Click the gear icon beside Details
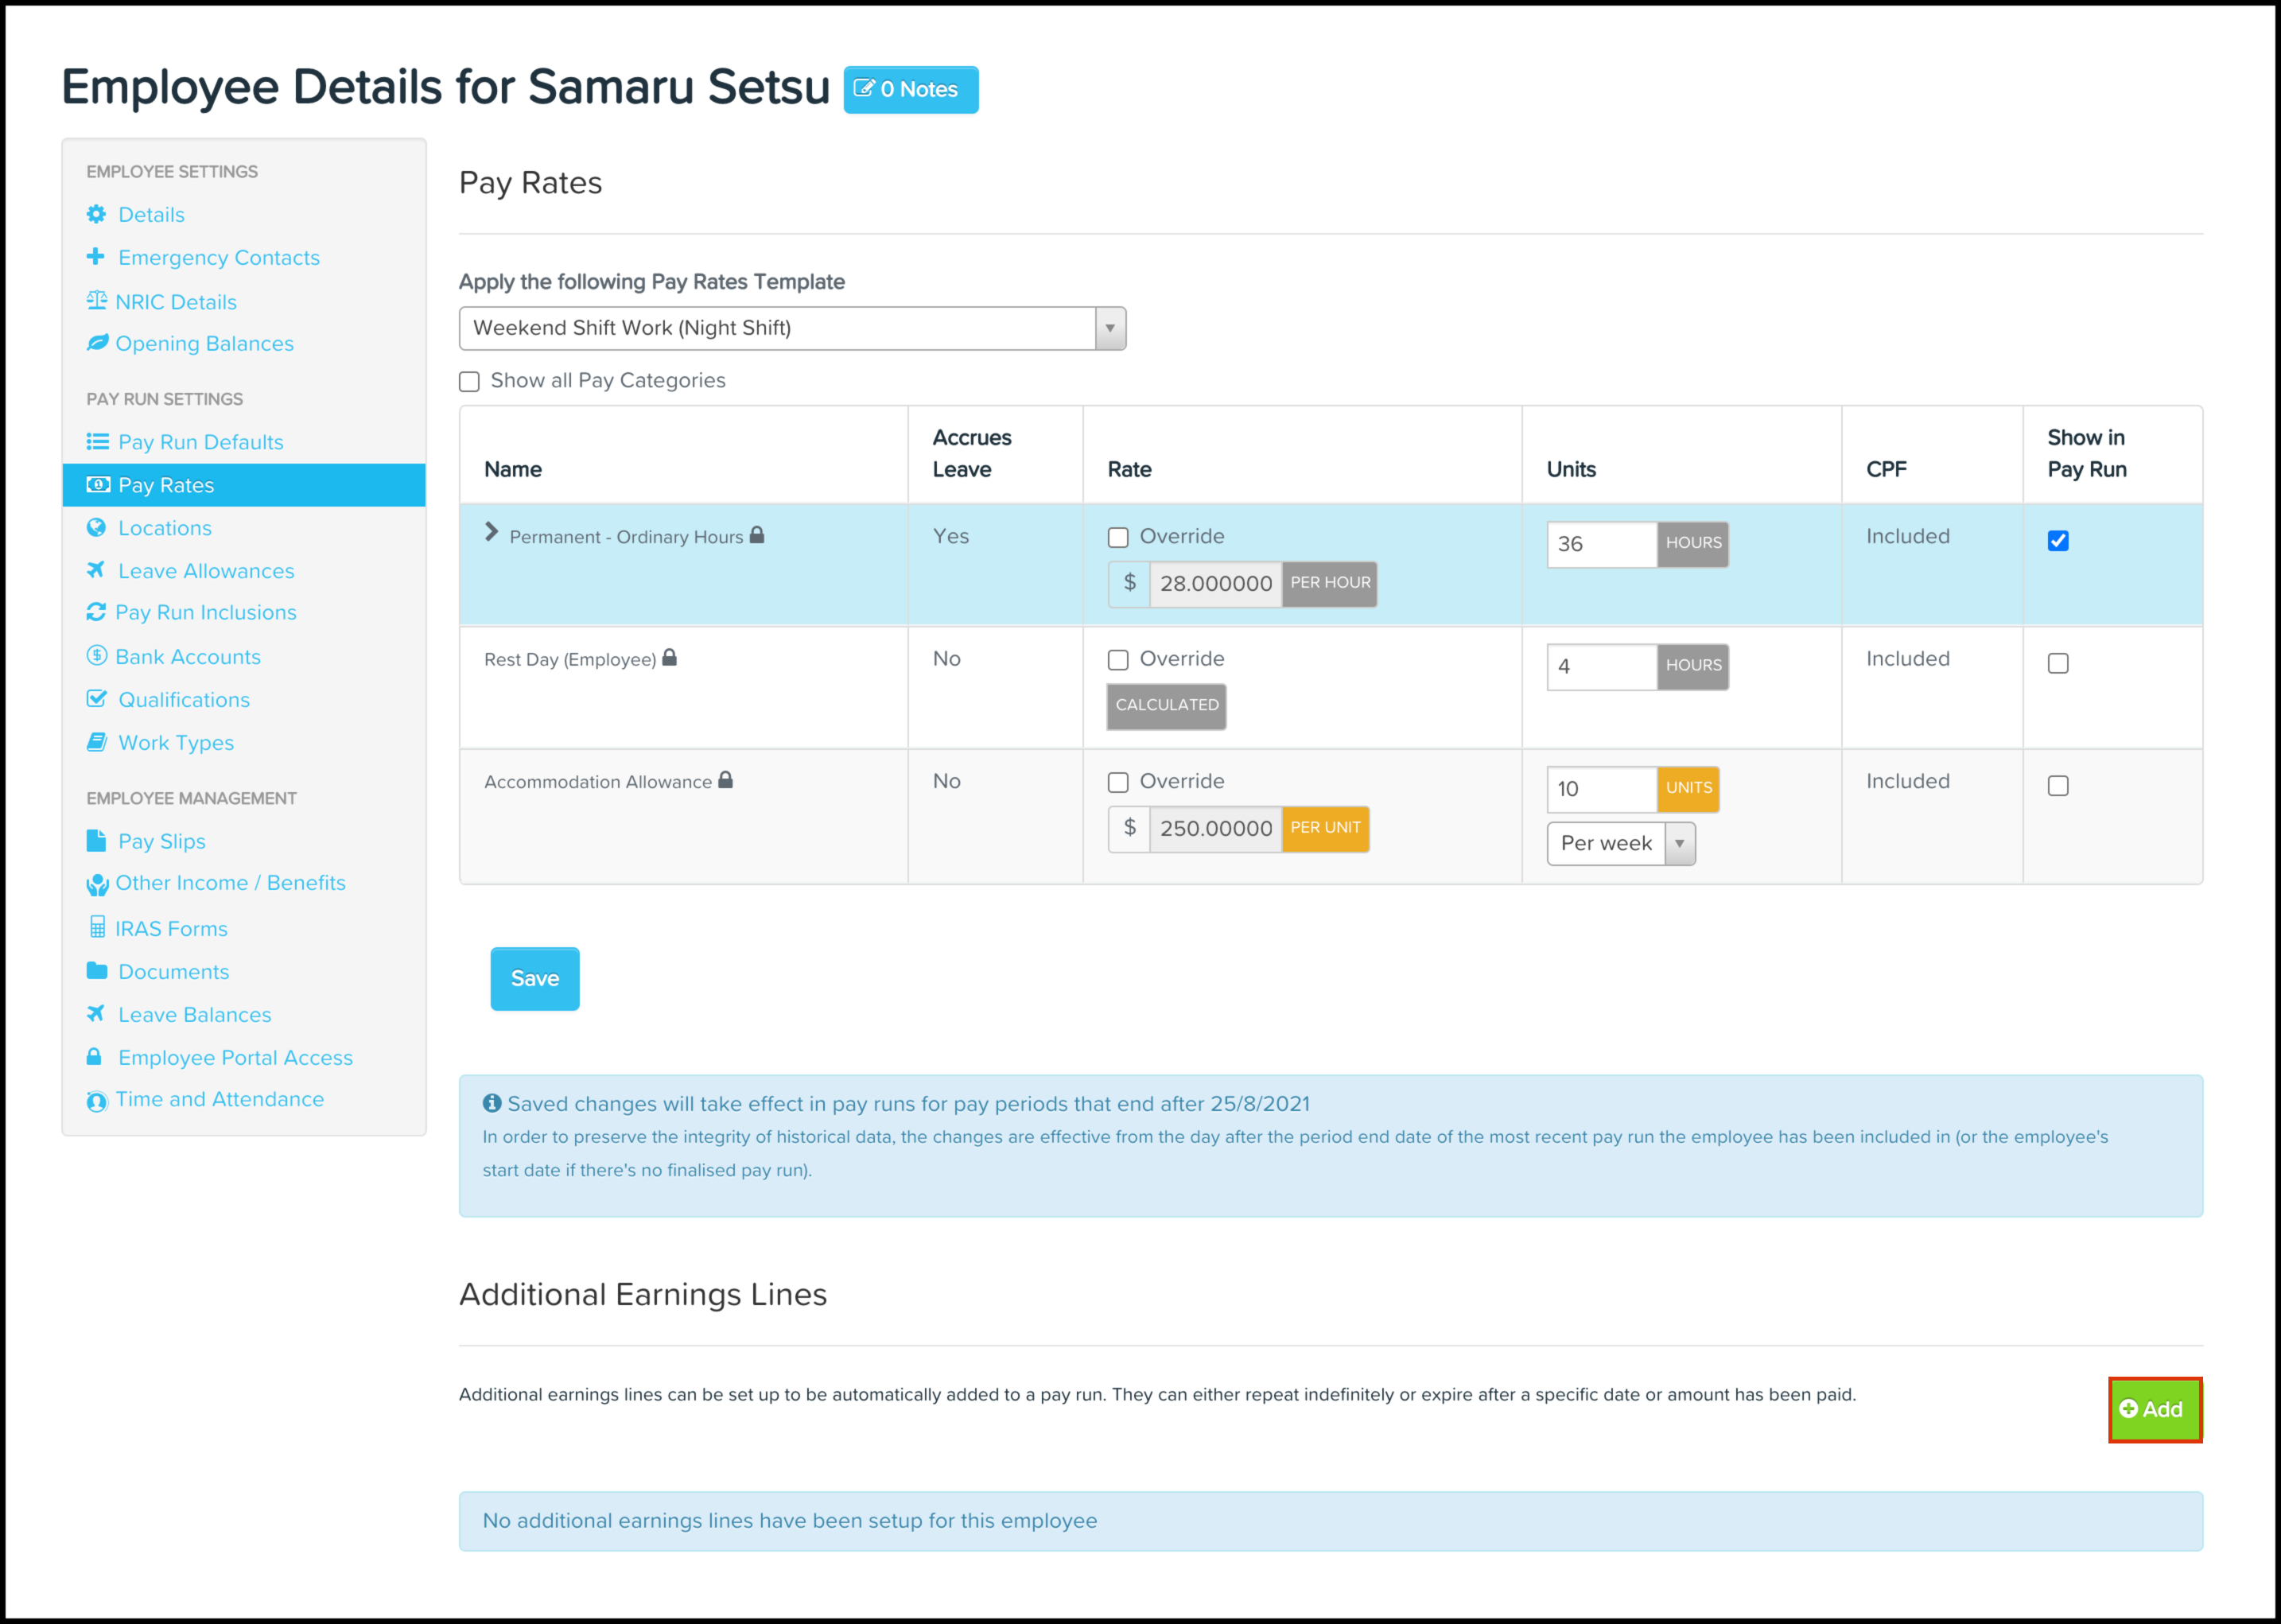The height and width of the screenshot is (1624, 2281). (x=96, y=214)
